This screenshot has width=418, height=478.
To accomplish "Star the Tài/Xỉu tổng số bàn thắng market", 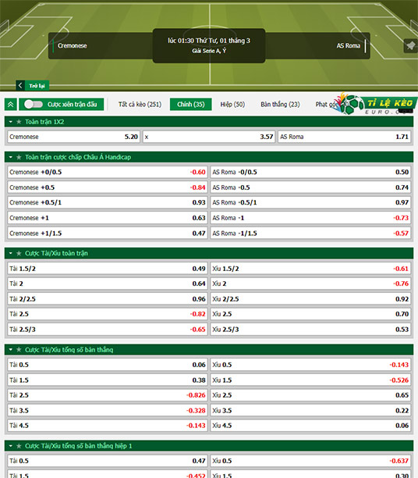I will pyautogui.click(x=19, y=350).
